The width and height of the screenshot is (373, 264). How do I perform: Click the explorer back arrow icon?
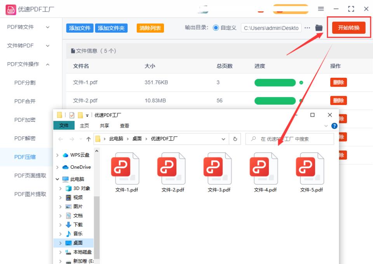pos(60,139)
